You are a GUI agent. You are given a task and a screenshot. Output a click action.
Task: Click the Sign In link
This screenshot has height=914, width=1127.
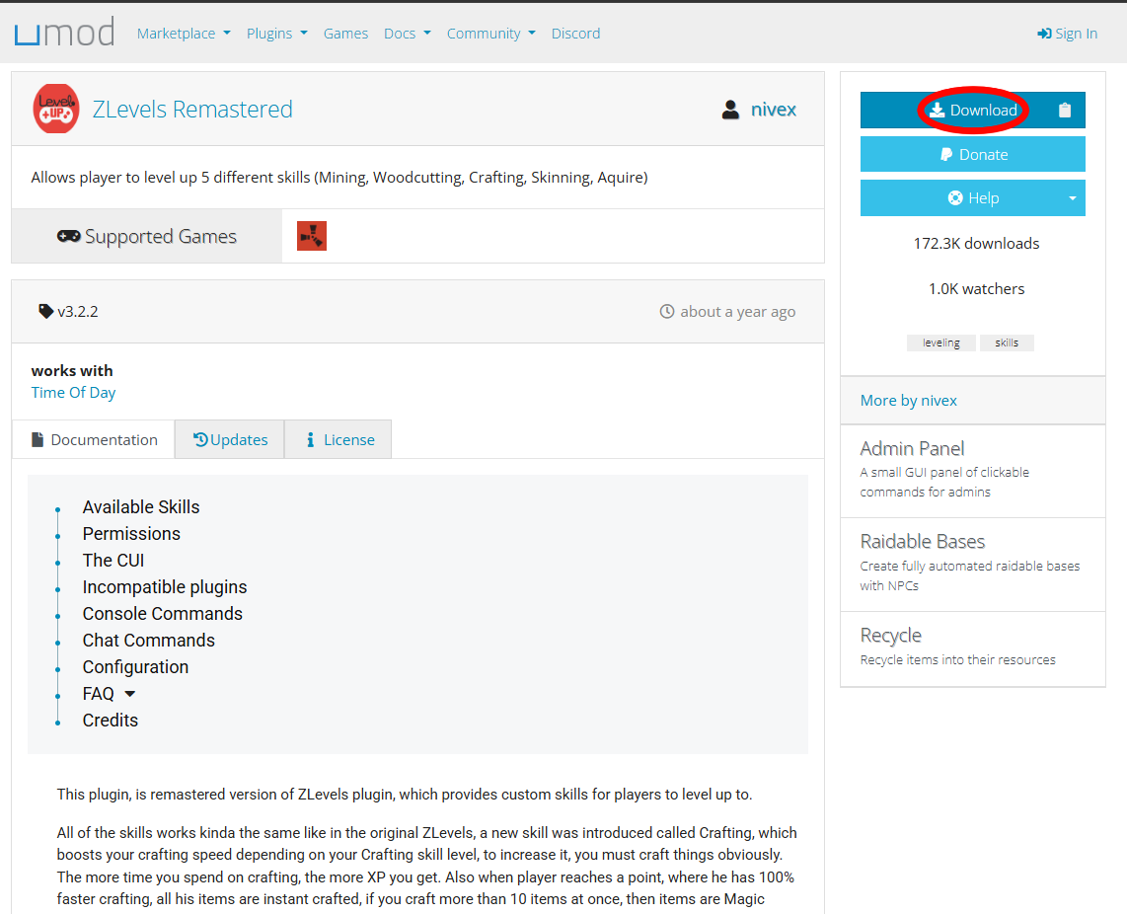coord(1068,34)
